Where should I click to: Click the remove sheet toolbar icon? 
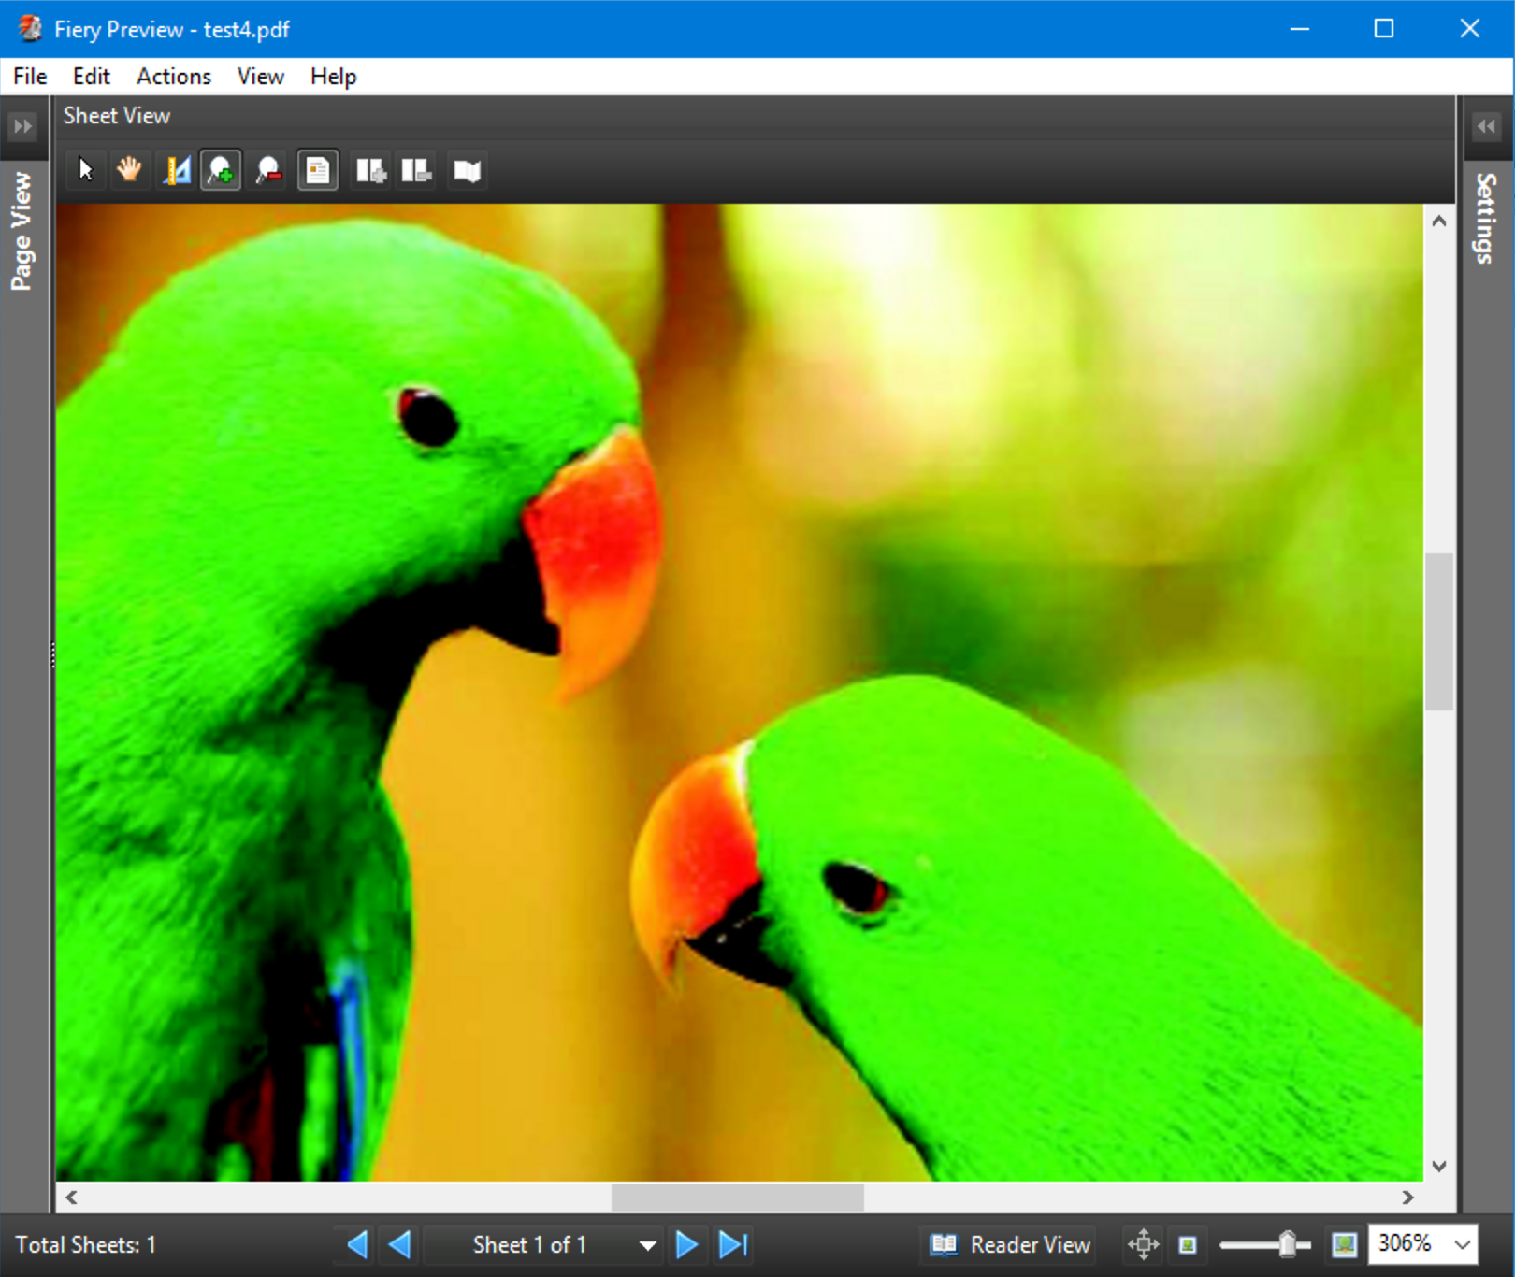[x=416, y=170]
